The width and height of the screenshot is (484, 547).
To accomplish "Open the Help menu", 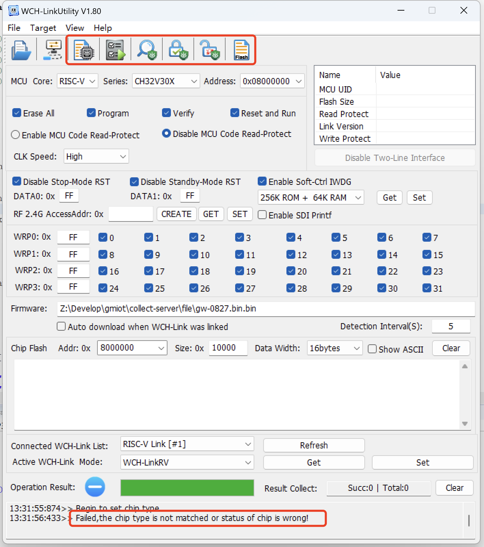I will 103,28.
